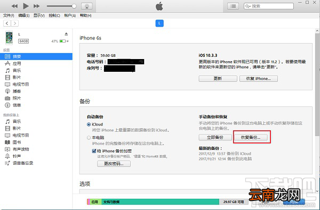This screenshot has height=210, width=320.
Task: Select the iCloud backup radio button
Action: (x=89, y=124)
